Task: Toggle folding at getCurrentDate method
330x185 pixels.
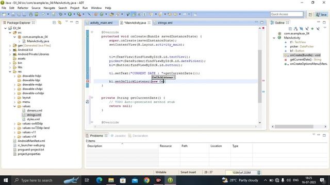Action: click(92, 98)
